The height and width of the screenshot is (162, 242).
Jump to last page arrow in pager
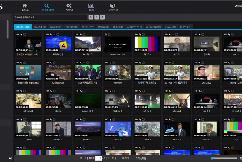click(113, 158)
